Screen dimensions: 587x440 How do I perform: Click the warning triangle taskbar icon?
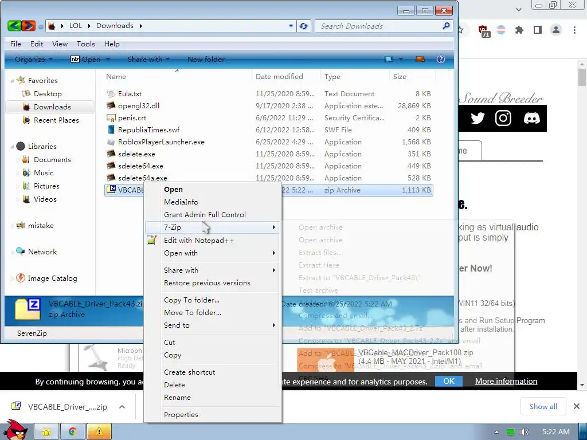99,432
